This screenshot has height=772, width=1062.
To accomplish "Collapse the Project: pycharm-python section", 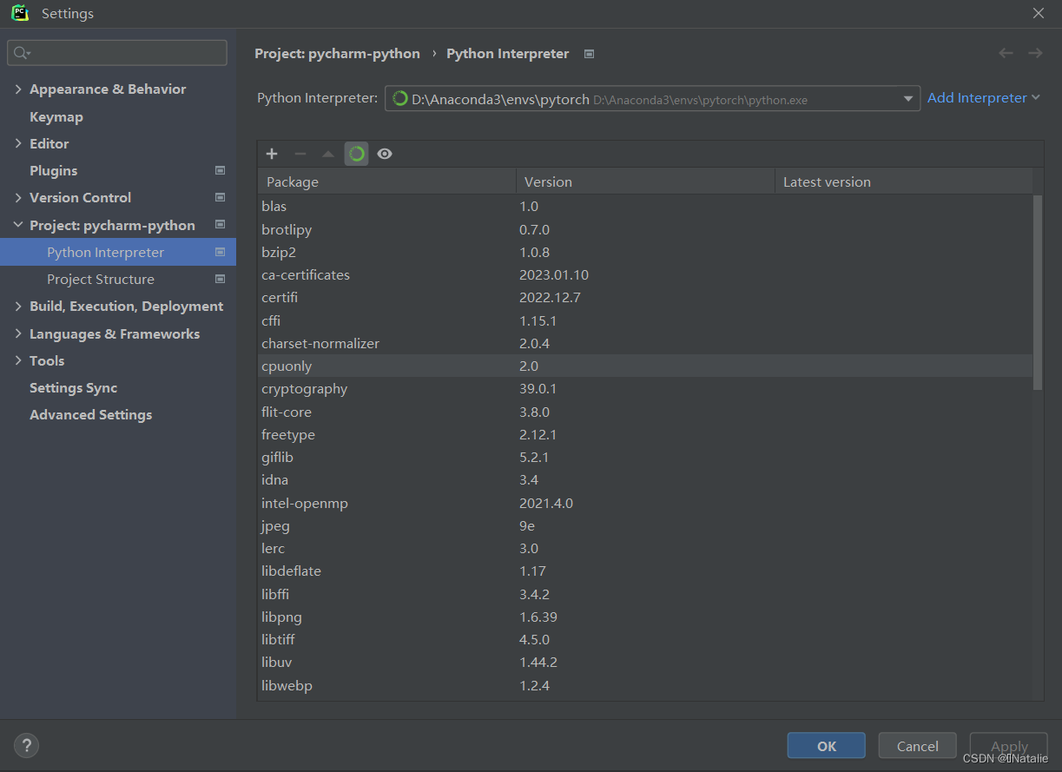I will pos(19,225).
